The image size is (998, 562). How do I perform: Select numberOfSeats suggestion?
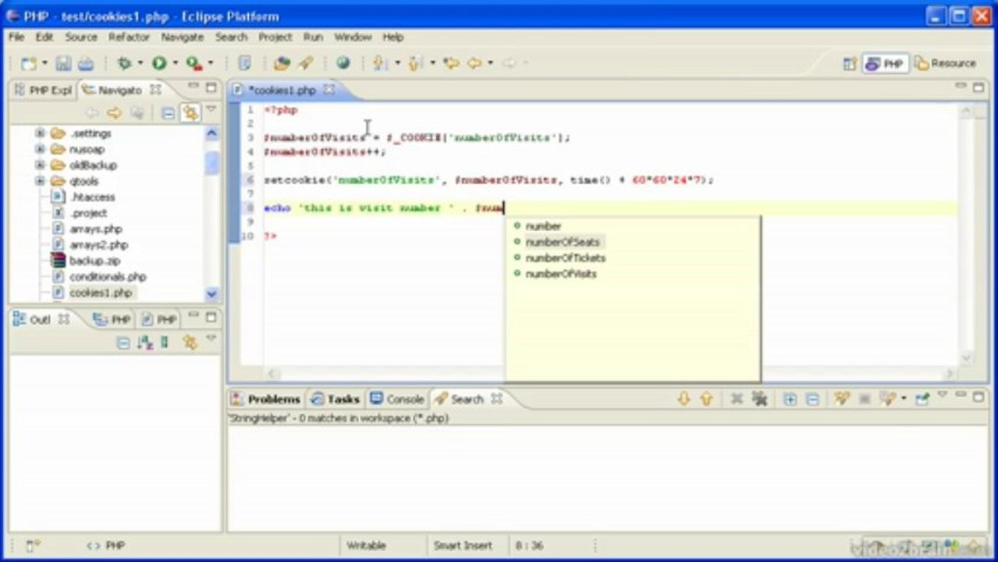pyautogui.click(x=562, y=242)
